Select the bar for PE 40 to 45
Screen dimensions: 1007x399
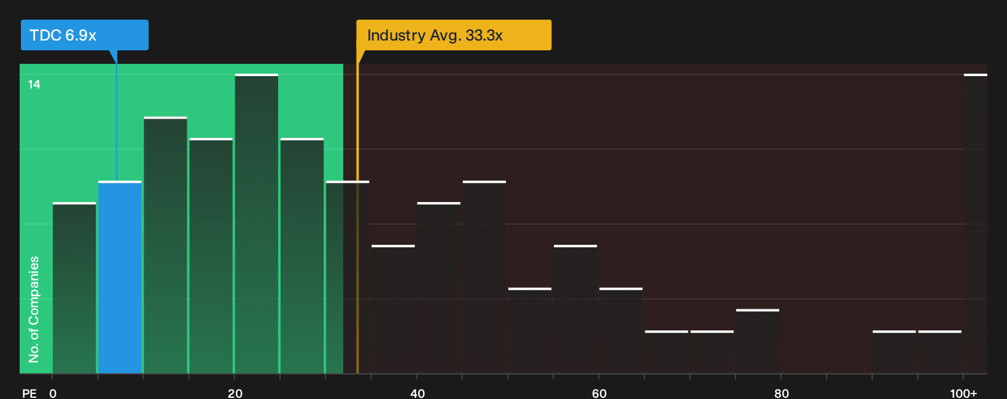coord(439,288)
